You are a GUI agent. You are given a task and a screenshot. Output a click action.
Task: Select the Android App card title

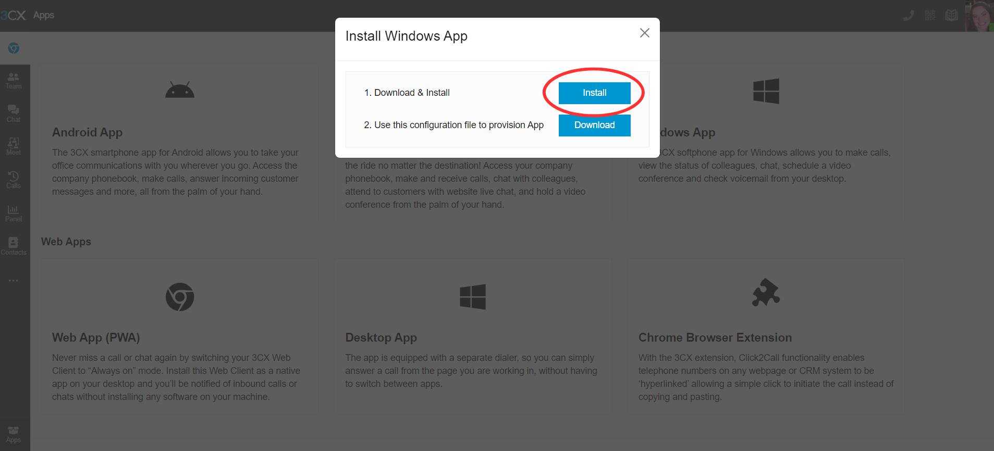pyautogui.click(x=88, y=132)
